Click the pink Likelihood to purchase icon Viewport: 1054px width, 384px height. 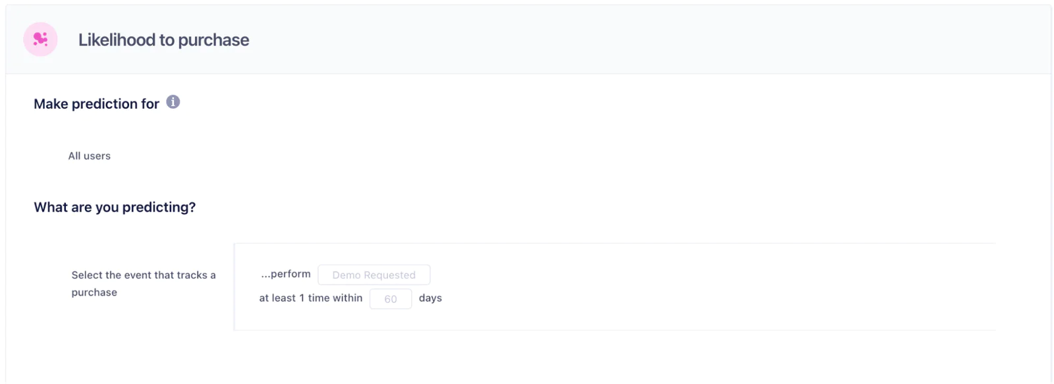click(x=40, y=40)
